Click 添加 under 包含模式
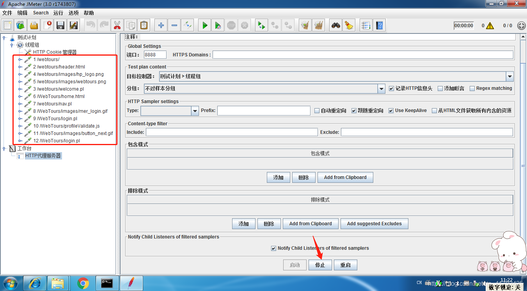Viewport: 527px width, 291px height. [x=279, y=177]
